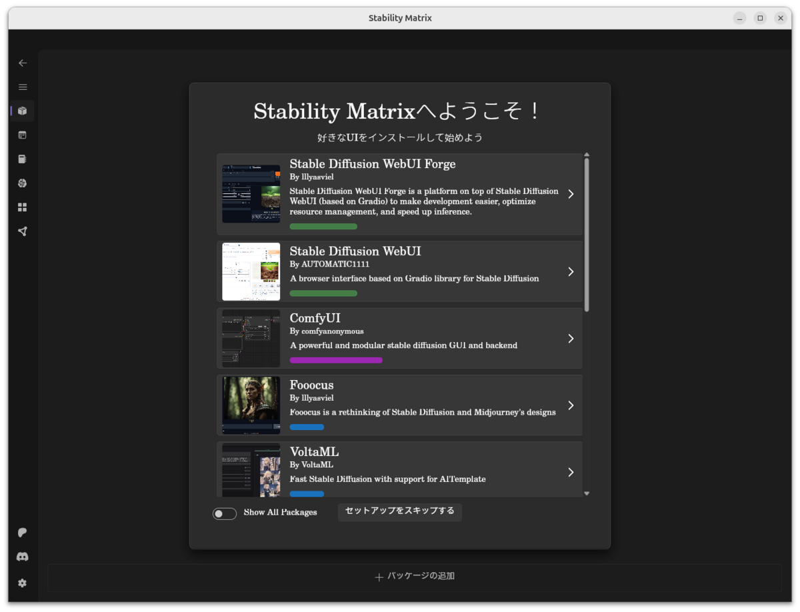This screenshot has width=800, height=612.
Task: Select the Stable Diffusion WebUI Forge title
Action: [373, 164]
